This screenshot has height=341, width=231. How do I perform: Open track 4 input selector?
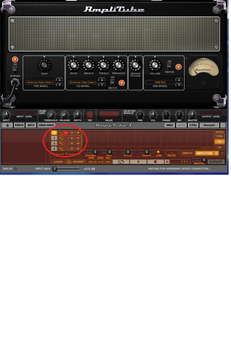(60, 149)
